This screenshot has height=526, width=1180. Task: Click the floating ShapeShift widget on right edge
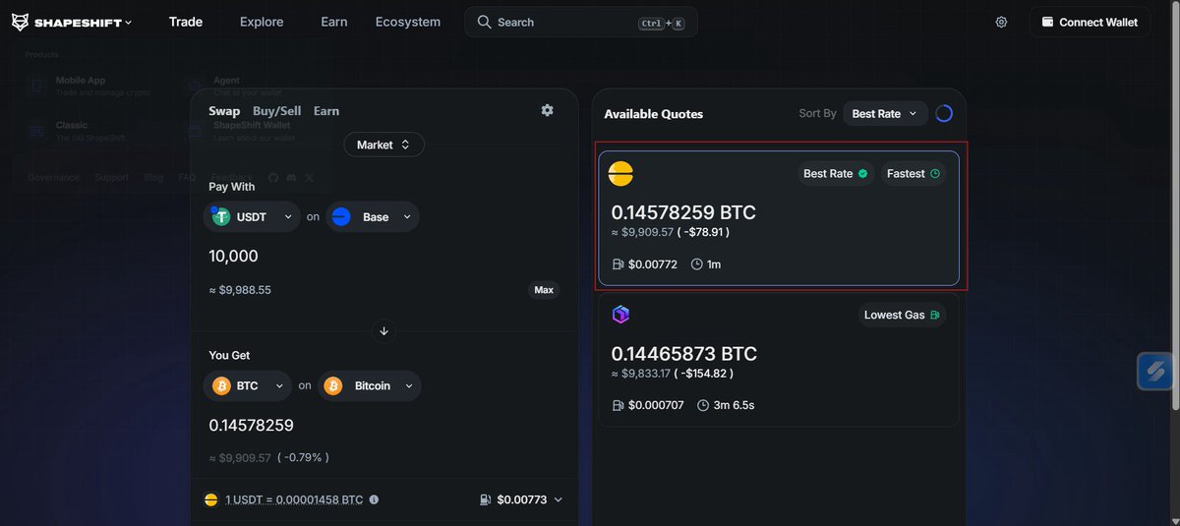(x=1156, y=372)
